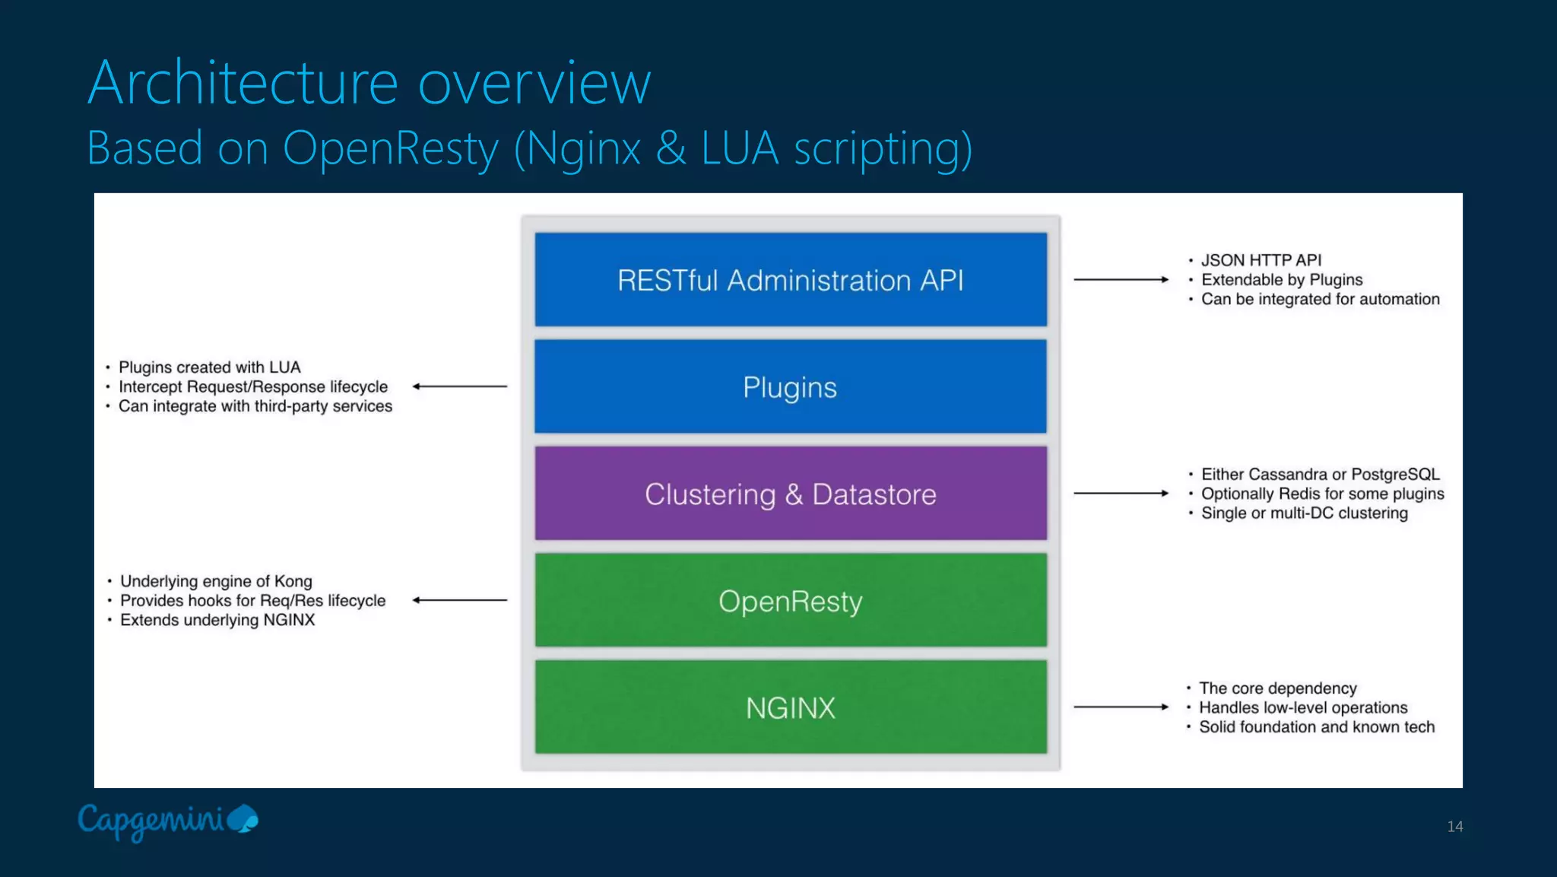
Task: Click 'Solid foundation and known tech' text
Action: click(x=1316, y=727)
